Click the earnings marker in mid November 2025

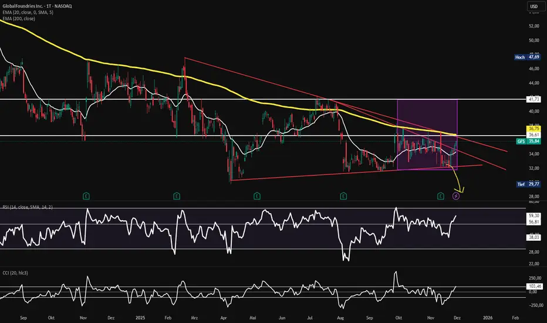pyautogui.click(x=441, y=196)
